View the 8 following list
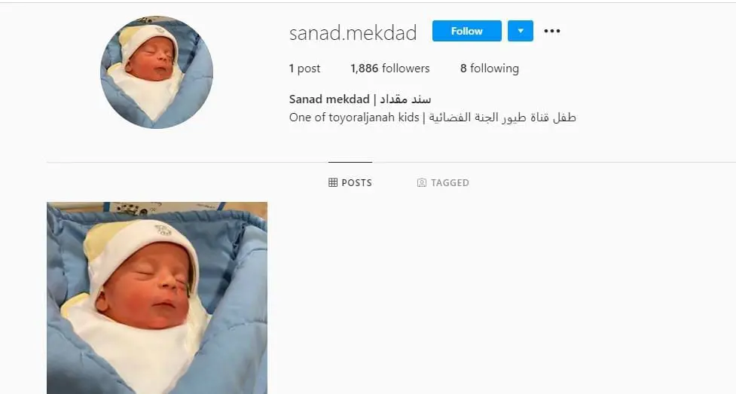The height and width of the screenshot is (394, 736). pyautogui.click(x=489, y=69)
